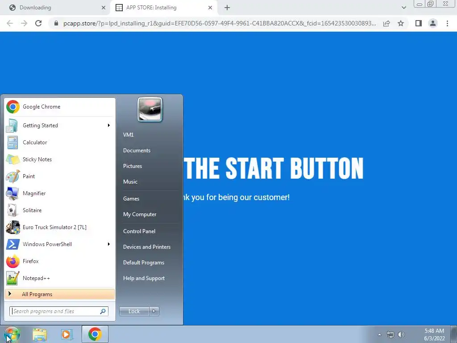The width and height of the screenshot is (457, 343).
Task: Click the search magnifier icon in Start menu
Action: pyautogui.click(x=103, y=311)
